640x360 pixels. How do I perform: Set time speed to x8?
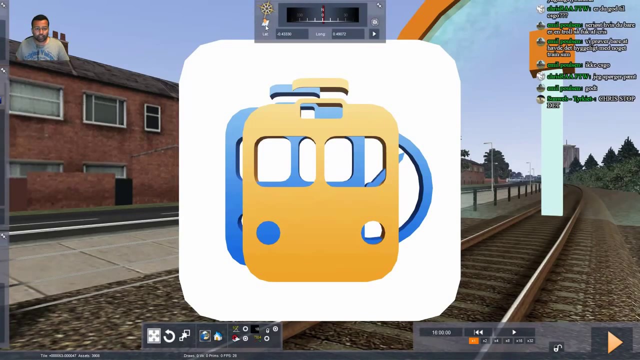click(x=507, y=341)
